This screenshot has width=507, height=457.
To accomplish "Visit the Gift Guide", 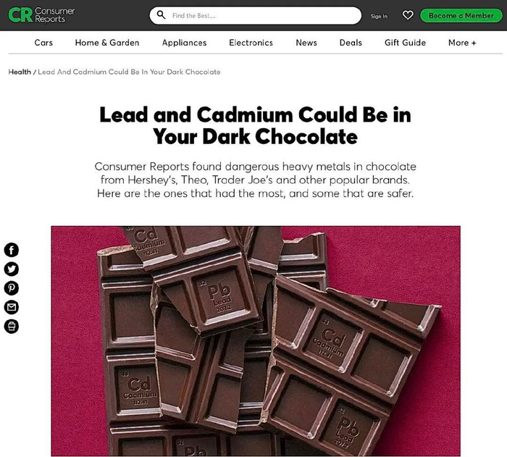I will click(405, 43).
